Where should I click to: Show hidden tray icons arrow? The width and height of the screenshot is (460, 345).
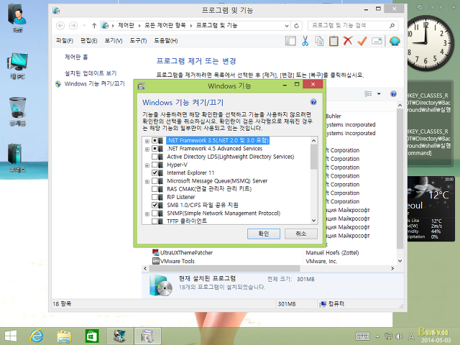coord(378,336)
